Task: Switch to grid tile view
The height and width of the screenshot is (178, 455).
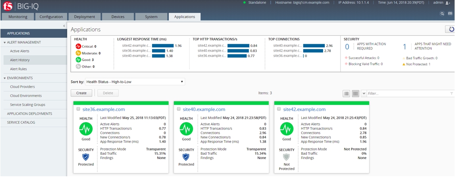Action: [355, 93]
